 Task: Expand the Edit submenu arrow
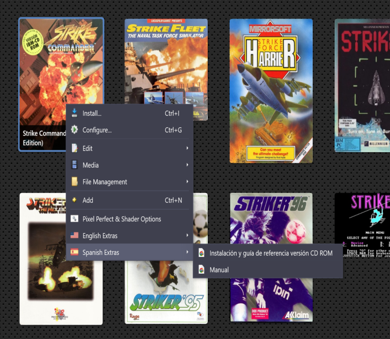click(x=187, y=148)
